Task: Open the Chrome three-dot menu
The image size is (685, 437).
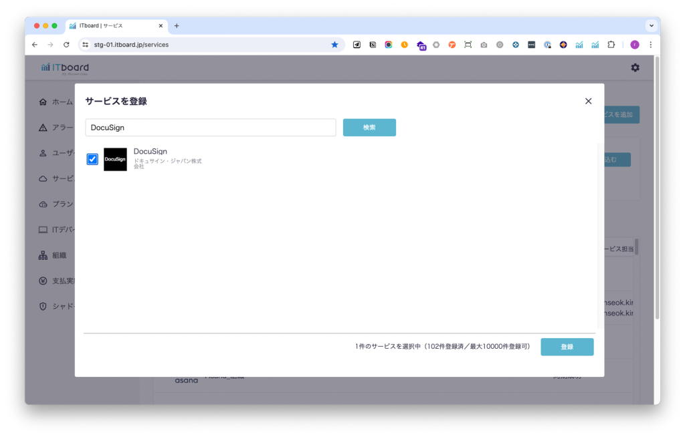Action: tap(650, 45)
